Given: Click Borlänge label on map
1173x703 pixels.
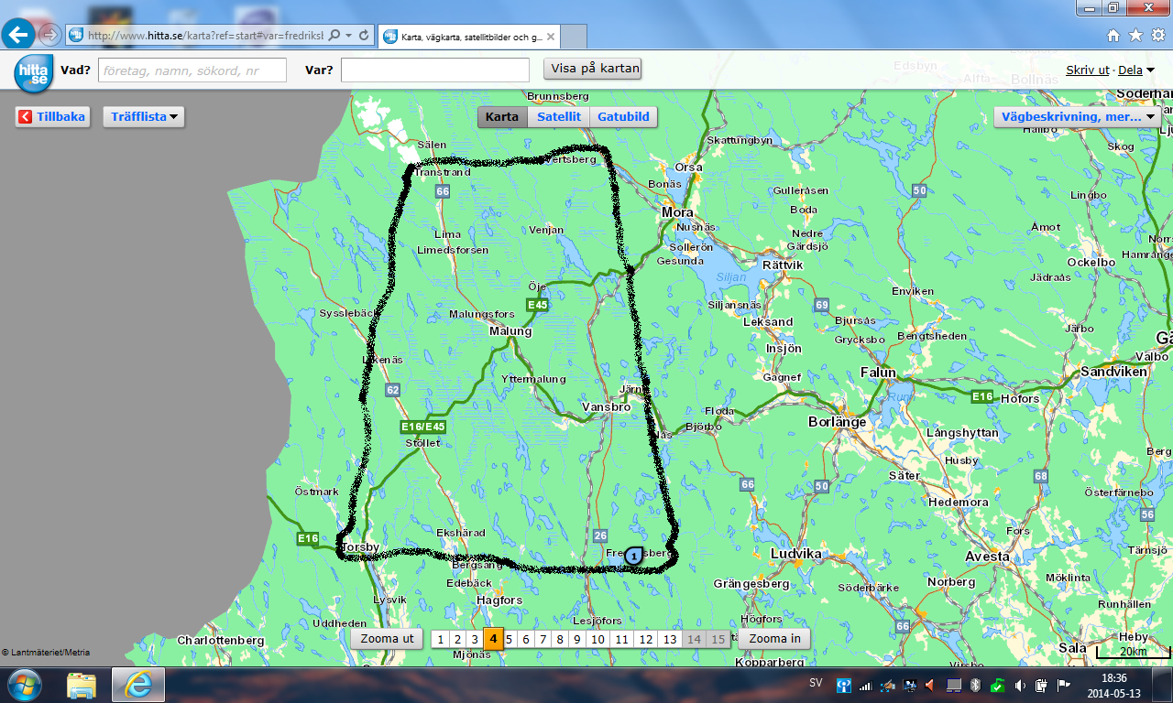Looking at the screenshot, I should click(837, 422).
